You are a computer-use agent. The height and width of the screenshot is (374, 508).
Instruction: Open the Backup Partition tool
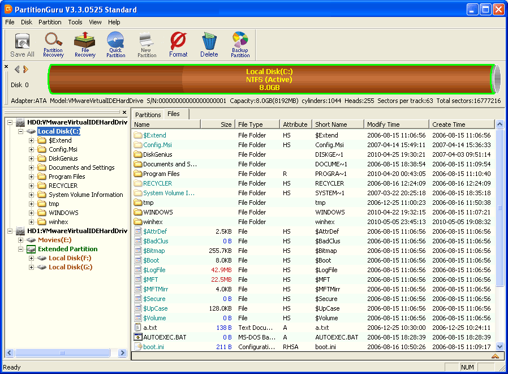[240, 45]
